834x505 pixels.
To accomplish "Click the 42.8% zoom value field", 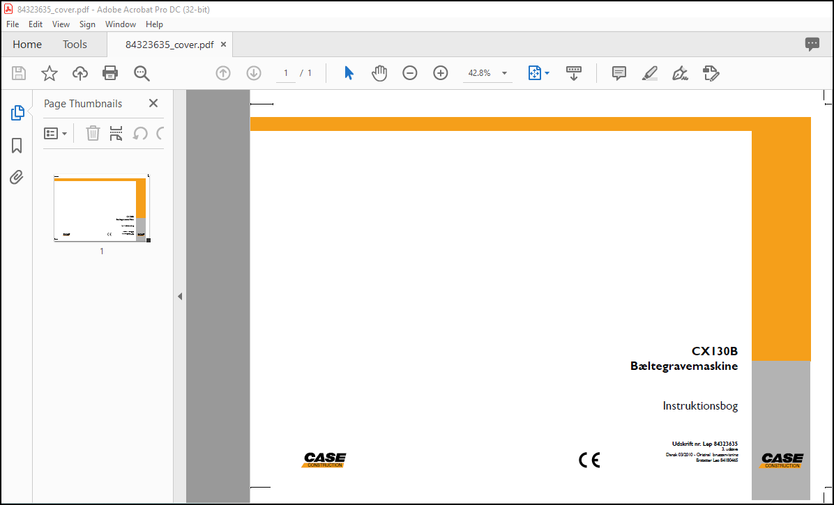I will [x=480, y=73].
